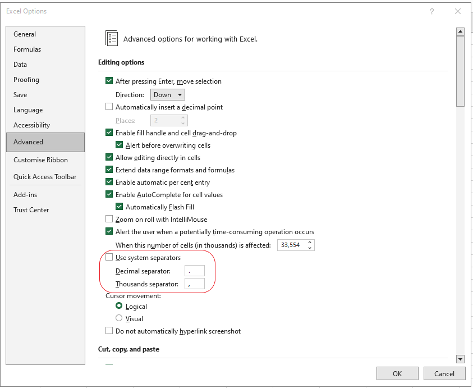
Task: Click the Editing options heading
Action: coord(121,62)
